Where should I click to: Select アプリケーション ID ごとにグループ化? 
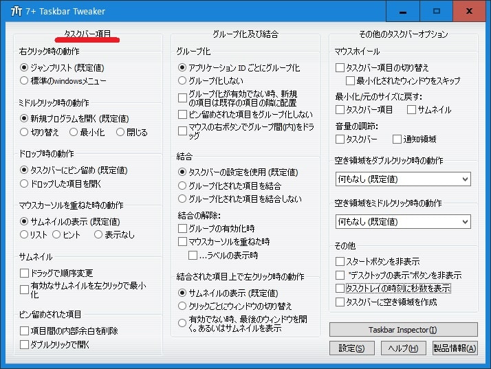click(x=182, y=67)
